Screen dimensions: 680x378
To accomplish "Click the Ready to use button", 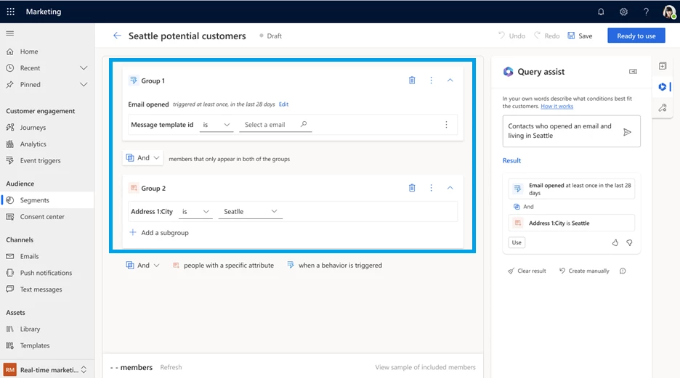I will click(x=636, y=36).
